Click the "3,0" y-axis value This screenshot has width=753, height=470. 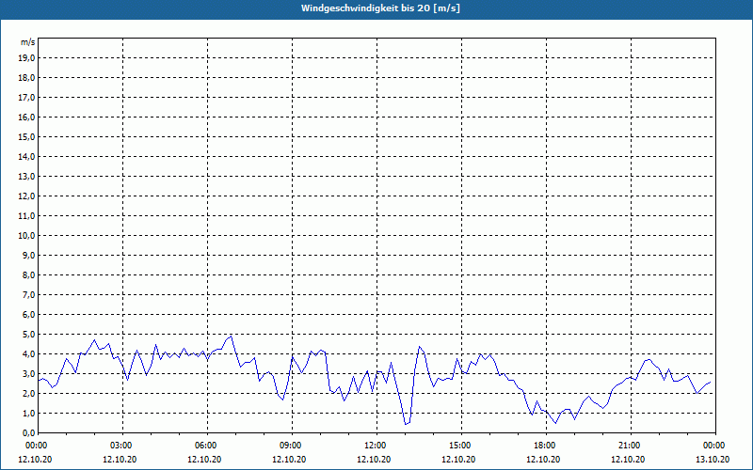[28, 373]
